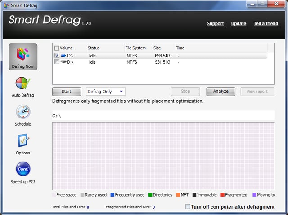
Task: Click the Time column header
Action: (180, 48)
